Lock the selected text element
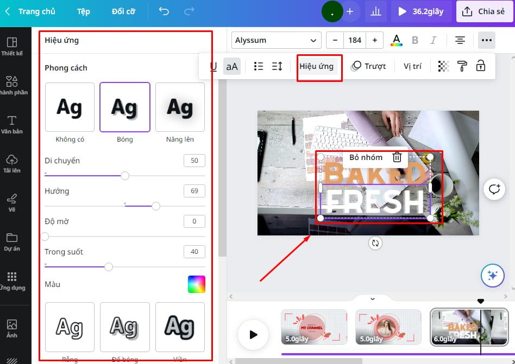 [481, 66]
